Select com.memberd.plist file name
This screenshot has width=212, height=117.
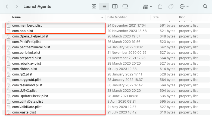(27, 26)
